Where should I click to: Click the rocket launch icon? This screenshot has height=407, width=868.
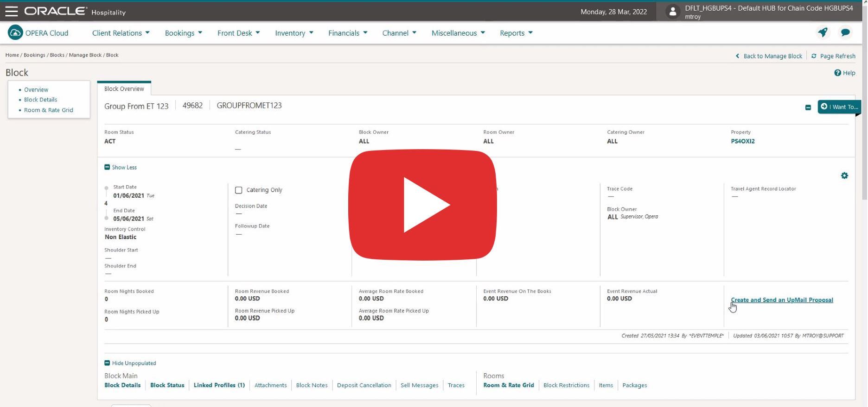coord(823,32)
